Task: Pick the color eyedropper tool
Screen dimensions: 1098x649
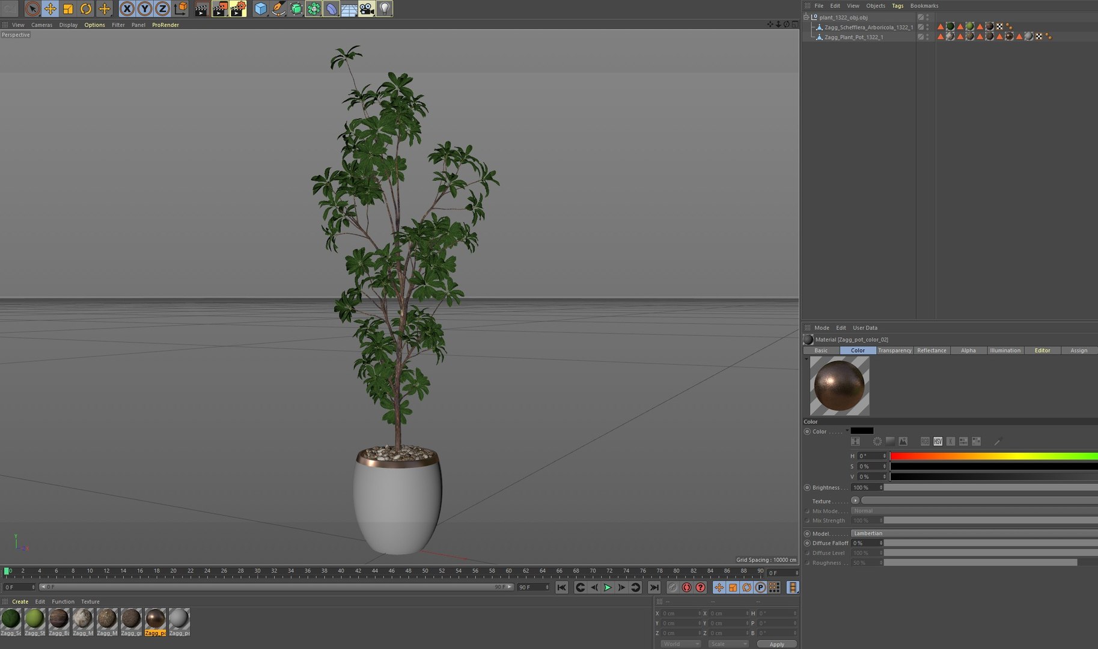Action: tap(998, 442)
